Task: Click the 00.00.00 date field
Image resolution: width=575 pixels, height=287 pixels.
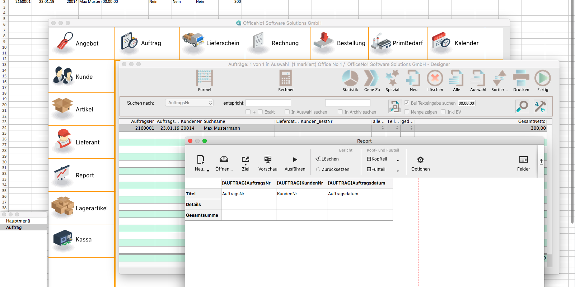Action: (x=467, y=103)
